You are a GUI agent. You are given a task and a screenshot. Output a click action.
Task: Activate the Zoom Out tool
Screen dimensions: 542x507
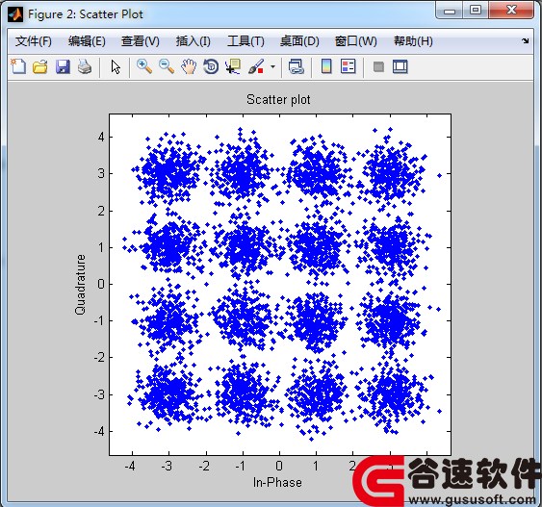[x=167, y=66]
